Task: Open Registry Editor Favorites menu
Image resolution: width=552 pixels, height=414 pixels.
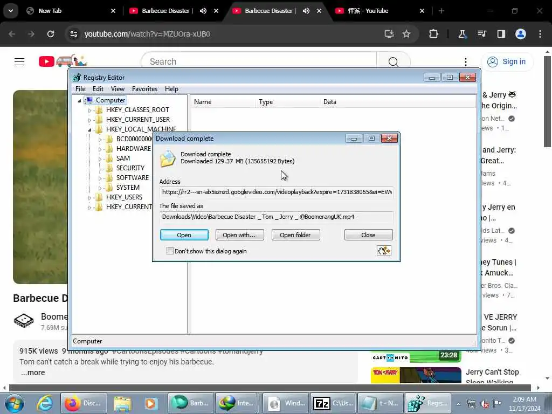Action: tap(144, 89)
